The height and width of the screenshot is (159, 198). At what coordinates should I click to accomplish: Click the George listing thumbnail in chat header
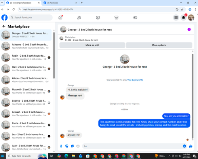tap(63, 29)
